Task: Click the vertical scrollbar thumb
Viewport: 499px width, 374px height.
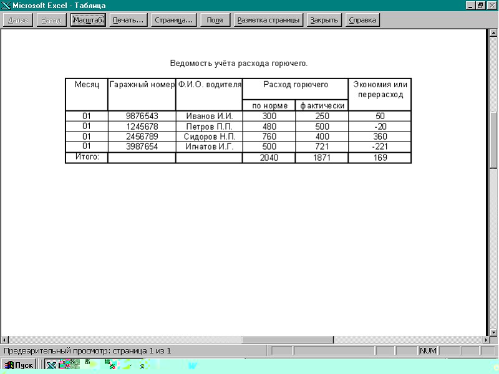Action: pyautogui.click(x=493, y=140)
